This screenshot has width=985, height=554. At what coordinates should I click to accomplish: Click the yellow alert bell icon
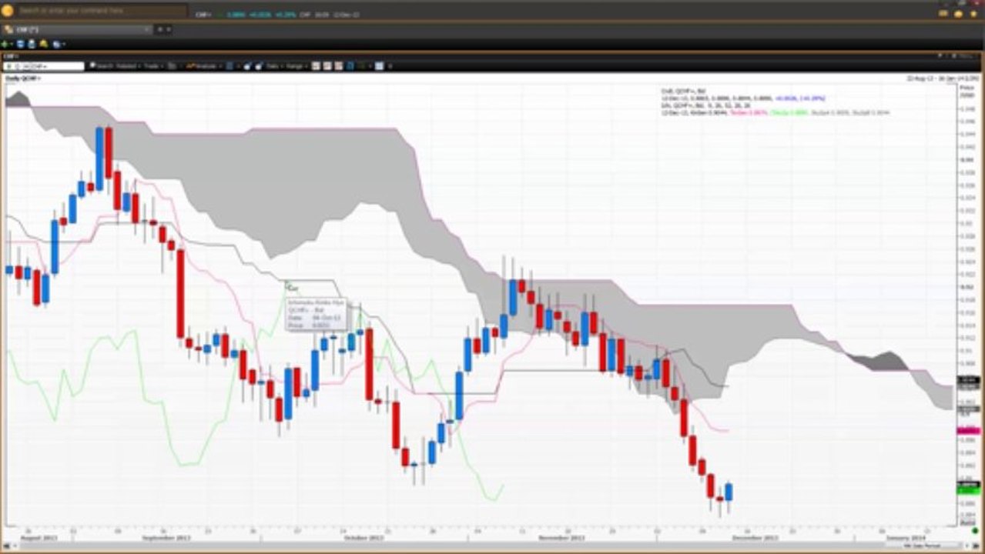pyautogui.click(x=43, y=44)
